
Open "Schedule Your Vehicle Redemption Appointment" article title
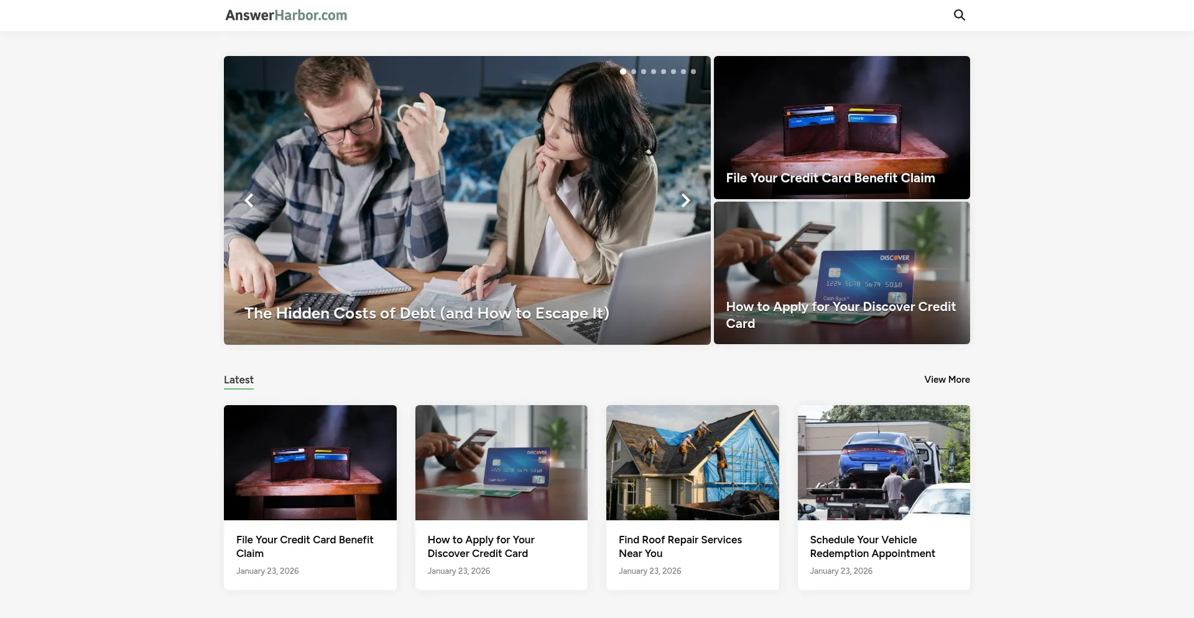click(872, 546)
